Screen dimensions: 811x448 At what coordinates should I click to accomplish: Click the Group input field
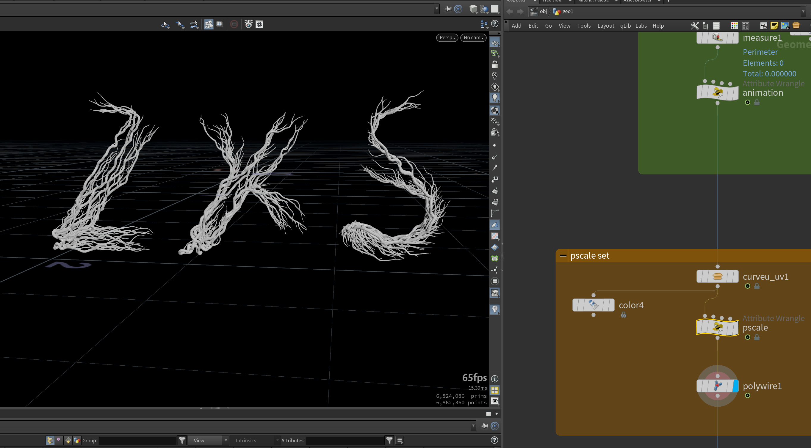pos(137,440)
